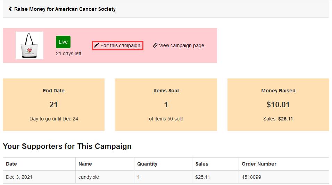Open the View campaign page link
This screenshot has height=185, width=332.
click(x=179, y=45)
